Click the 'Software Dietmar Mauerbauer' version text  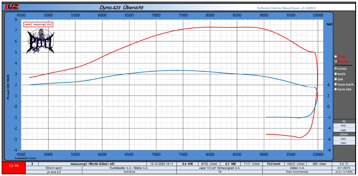pyautogui.click(x=286, y=8)
